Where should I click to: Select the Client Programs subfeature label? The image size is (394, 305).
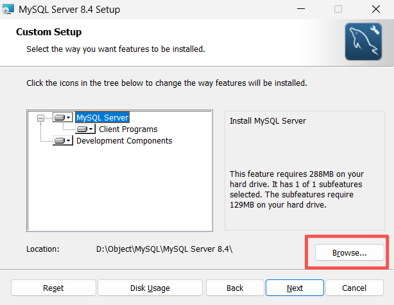(x=128, y=129)
